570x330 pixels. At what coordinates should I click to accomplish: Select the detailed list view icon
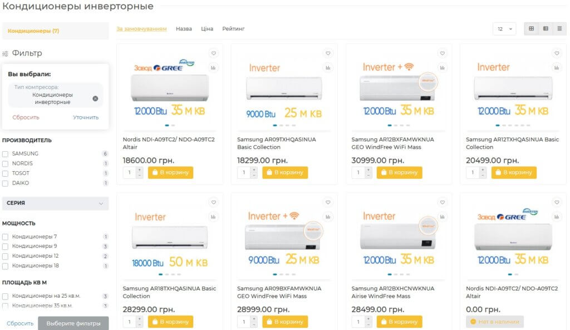coord(546,29)
